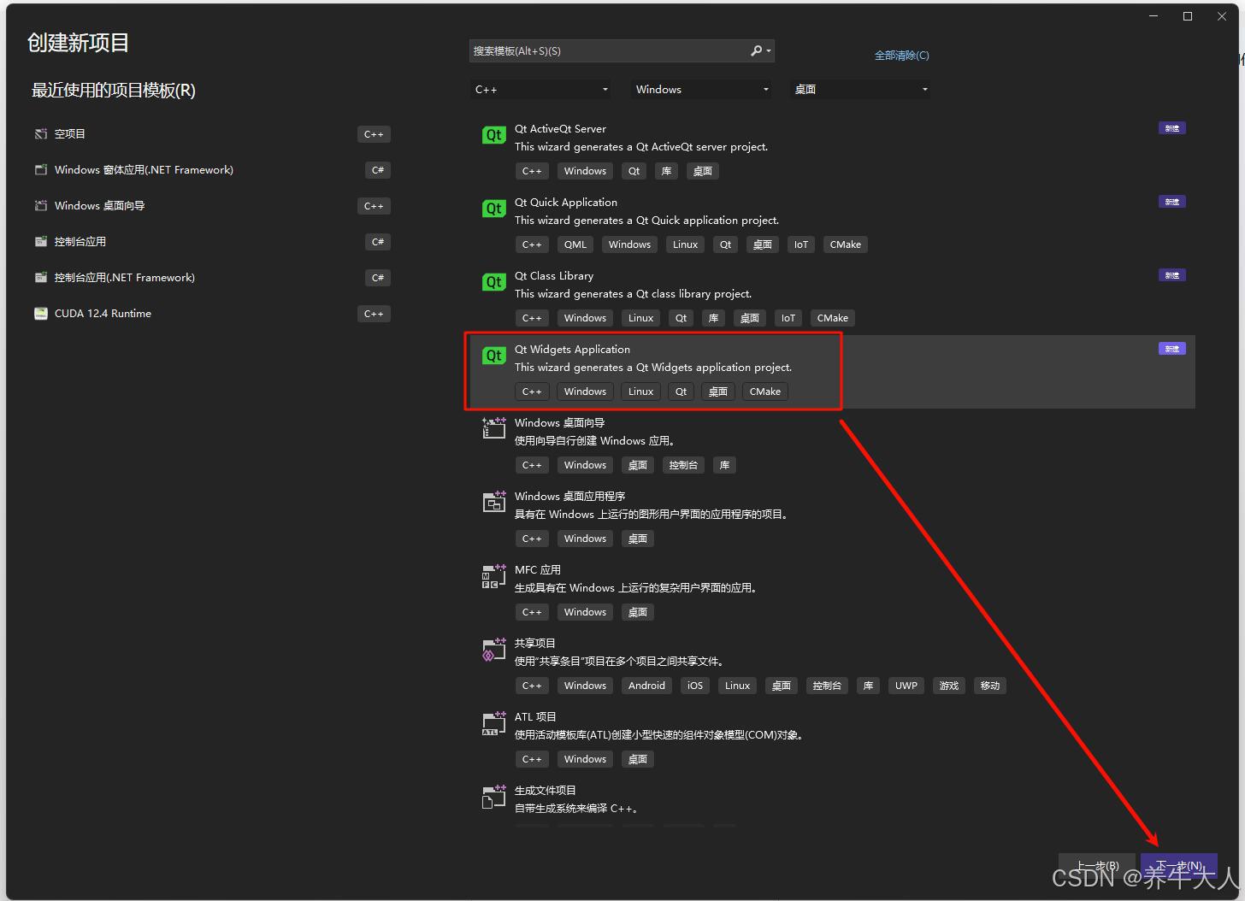This screenshot has width=1245, height=901.
Task: Click the 共享项目 template icon
Action: tap(494, 650)
